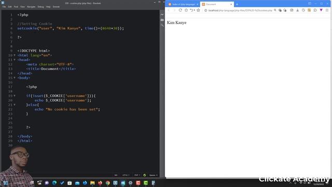Open Settings gear from the taskbar
The width and height of the screenshot is (332, 187).
pyautogui.click(x=130, y=183)
